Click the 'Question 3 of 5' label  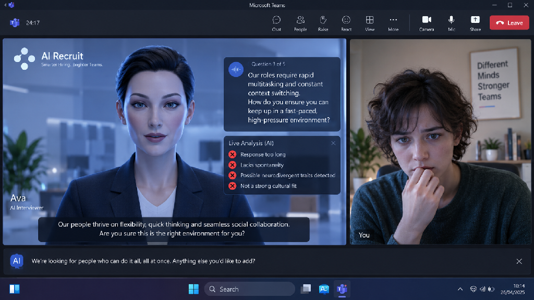click(x=269, y=64)
